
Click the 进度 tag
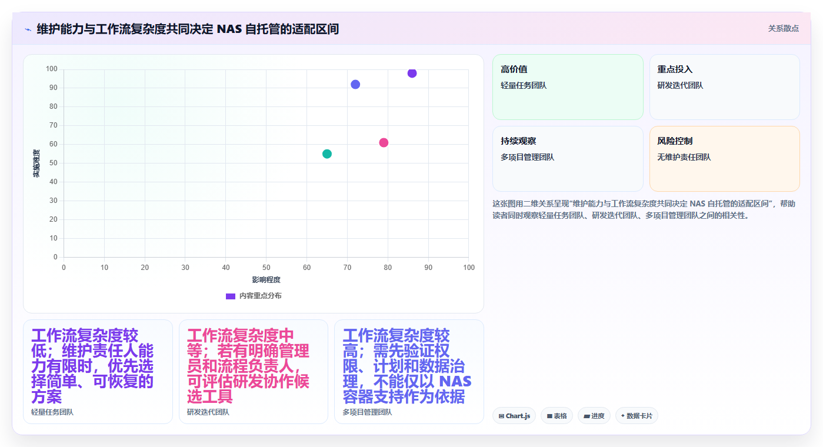click(594, 416)
